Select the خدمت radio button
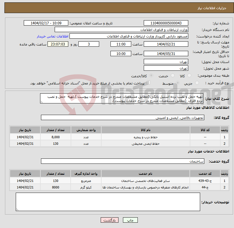Screen dimensions: 234x228 pyautogui.click(x=173, y=76)
